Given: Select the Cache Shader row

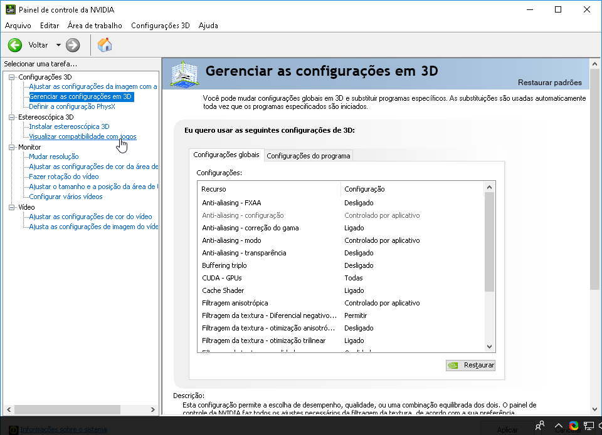Looking at the screenshot, I should click(x=341, y=290).
